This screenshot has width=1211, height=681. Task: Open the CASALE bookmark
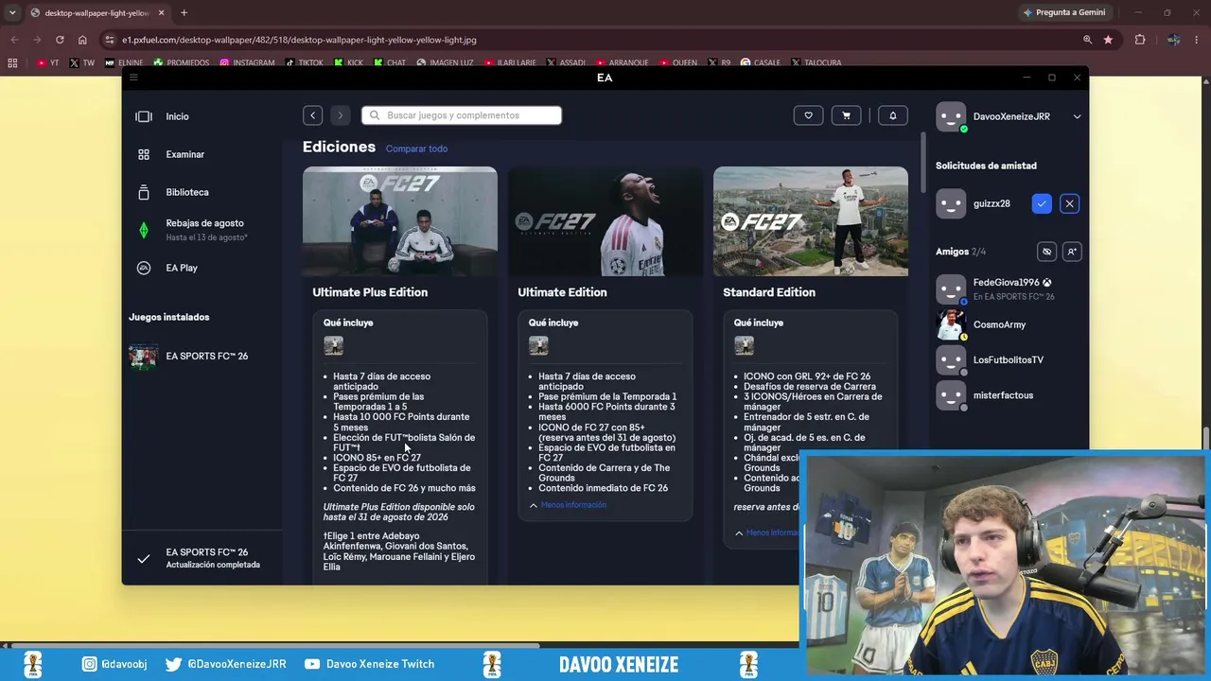click(x=761, y=63)
